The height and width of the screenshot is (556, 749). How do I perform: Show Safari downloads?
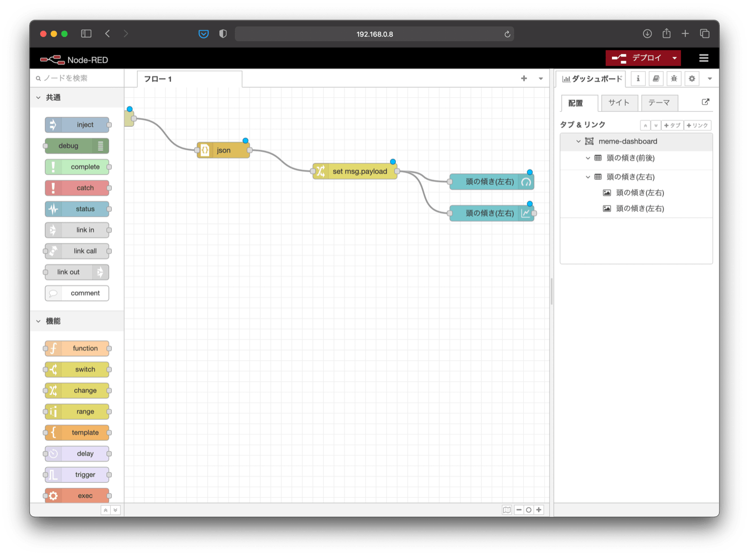pos(647,34)
